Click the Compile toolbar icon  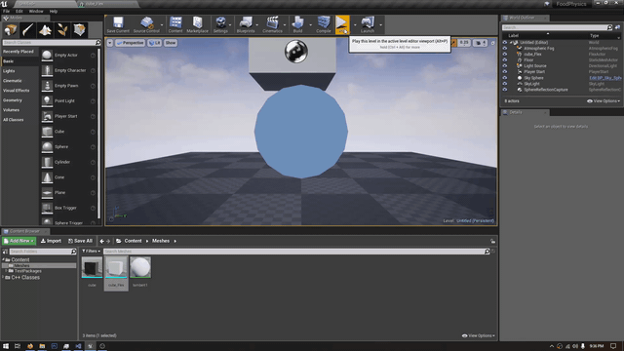[324, 24]
